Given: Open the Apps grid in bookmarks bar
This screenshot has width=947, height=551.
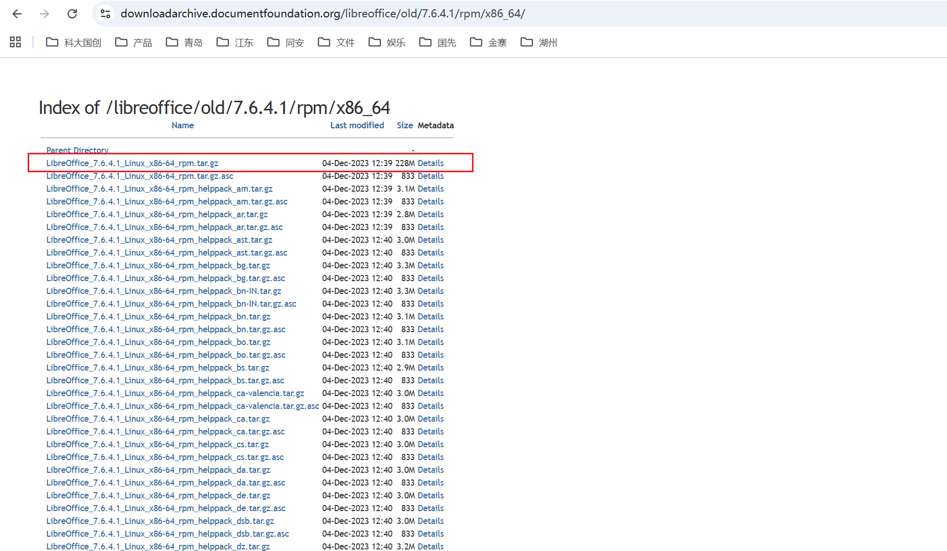Looking at the screenshot, I should [x=15, y=42].
